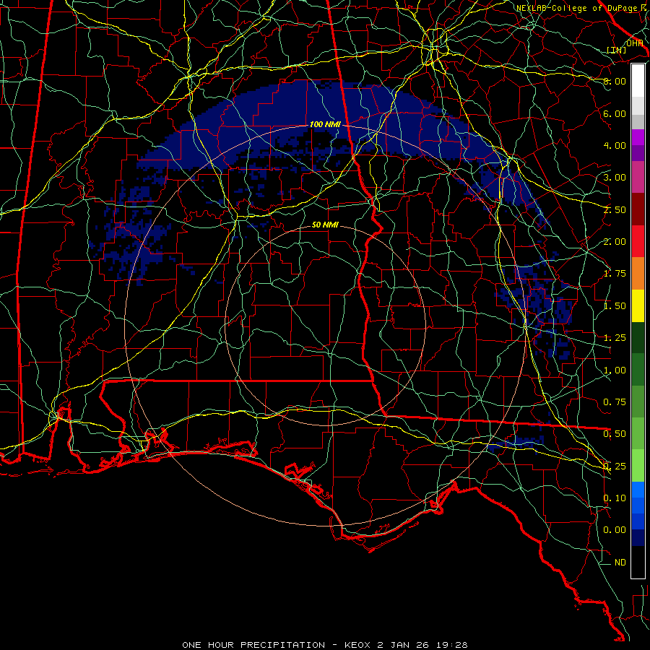
Task: Click the '6.00' legend value
Action: click(615, 113)
